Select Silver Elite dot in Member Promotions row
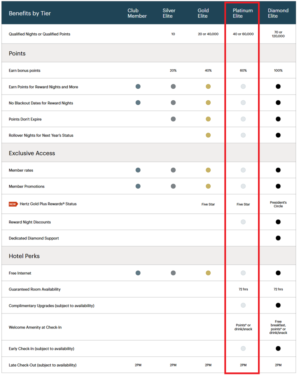The width and height of the screenshot is (298, 375). pyautogui.click(x=173, y=186)
